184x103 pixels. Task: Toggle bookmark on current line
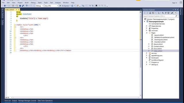(96, 6)
